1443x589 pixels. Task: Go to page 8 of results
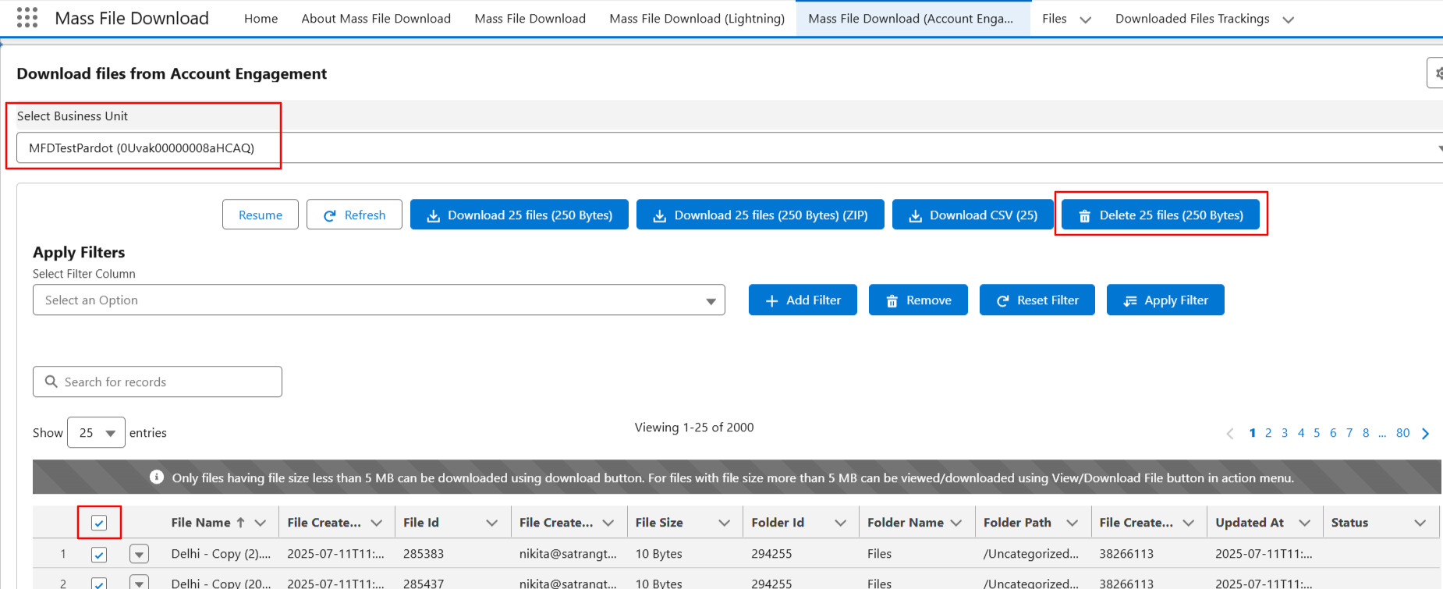[1366, 433]
